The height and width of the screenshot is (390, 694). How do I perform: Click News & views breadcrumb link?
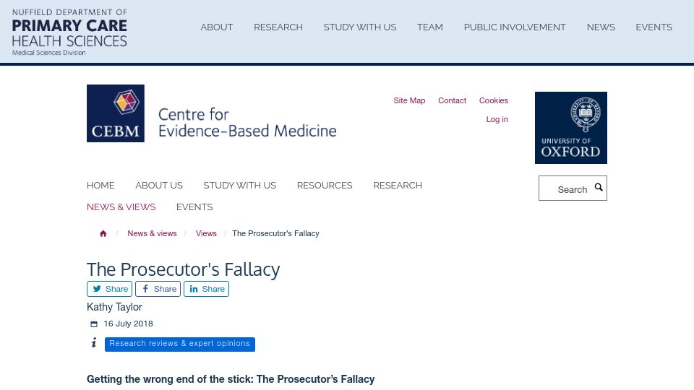click(x=152, y=233)
